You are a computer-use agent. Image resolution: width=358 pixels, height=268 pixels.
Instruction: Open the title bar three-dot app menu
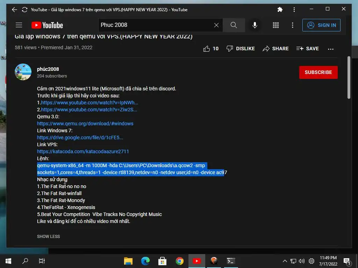pyautogui.click(x=294, y=9)
